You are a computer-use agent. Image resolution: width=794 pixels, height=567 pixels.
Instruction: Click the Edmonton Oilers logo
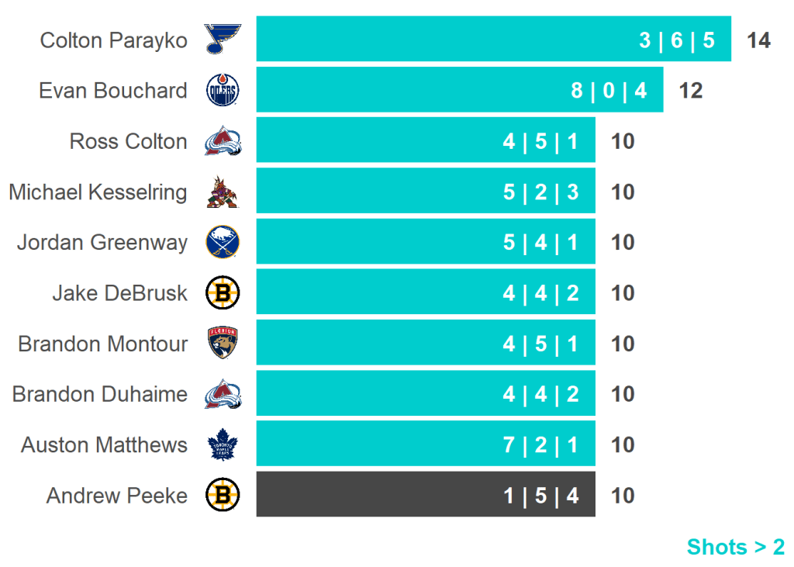[223, 91]
